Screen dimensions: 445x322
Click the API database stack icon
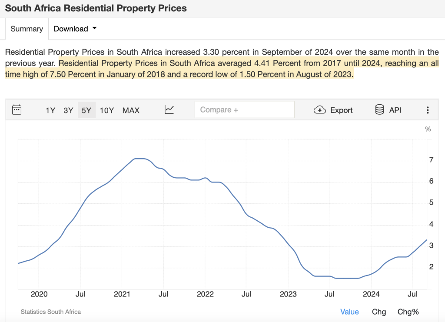(x=379, y=110)
